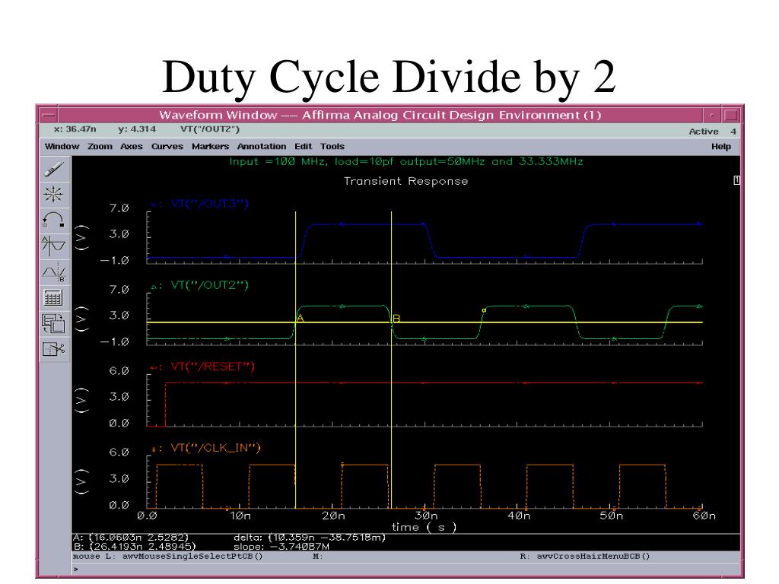Open the Zoom menu
The height and width of the screenshot is (584, 779).
tap(100, 147)
